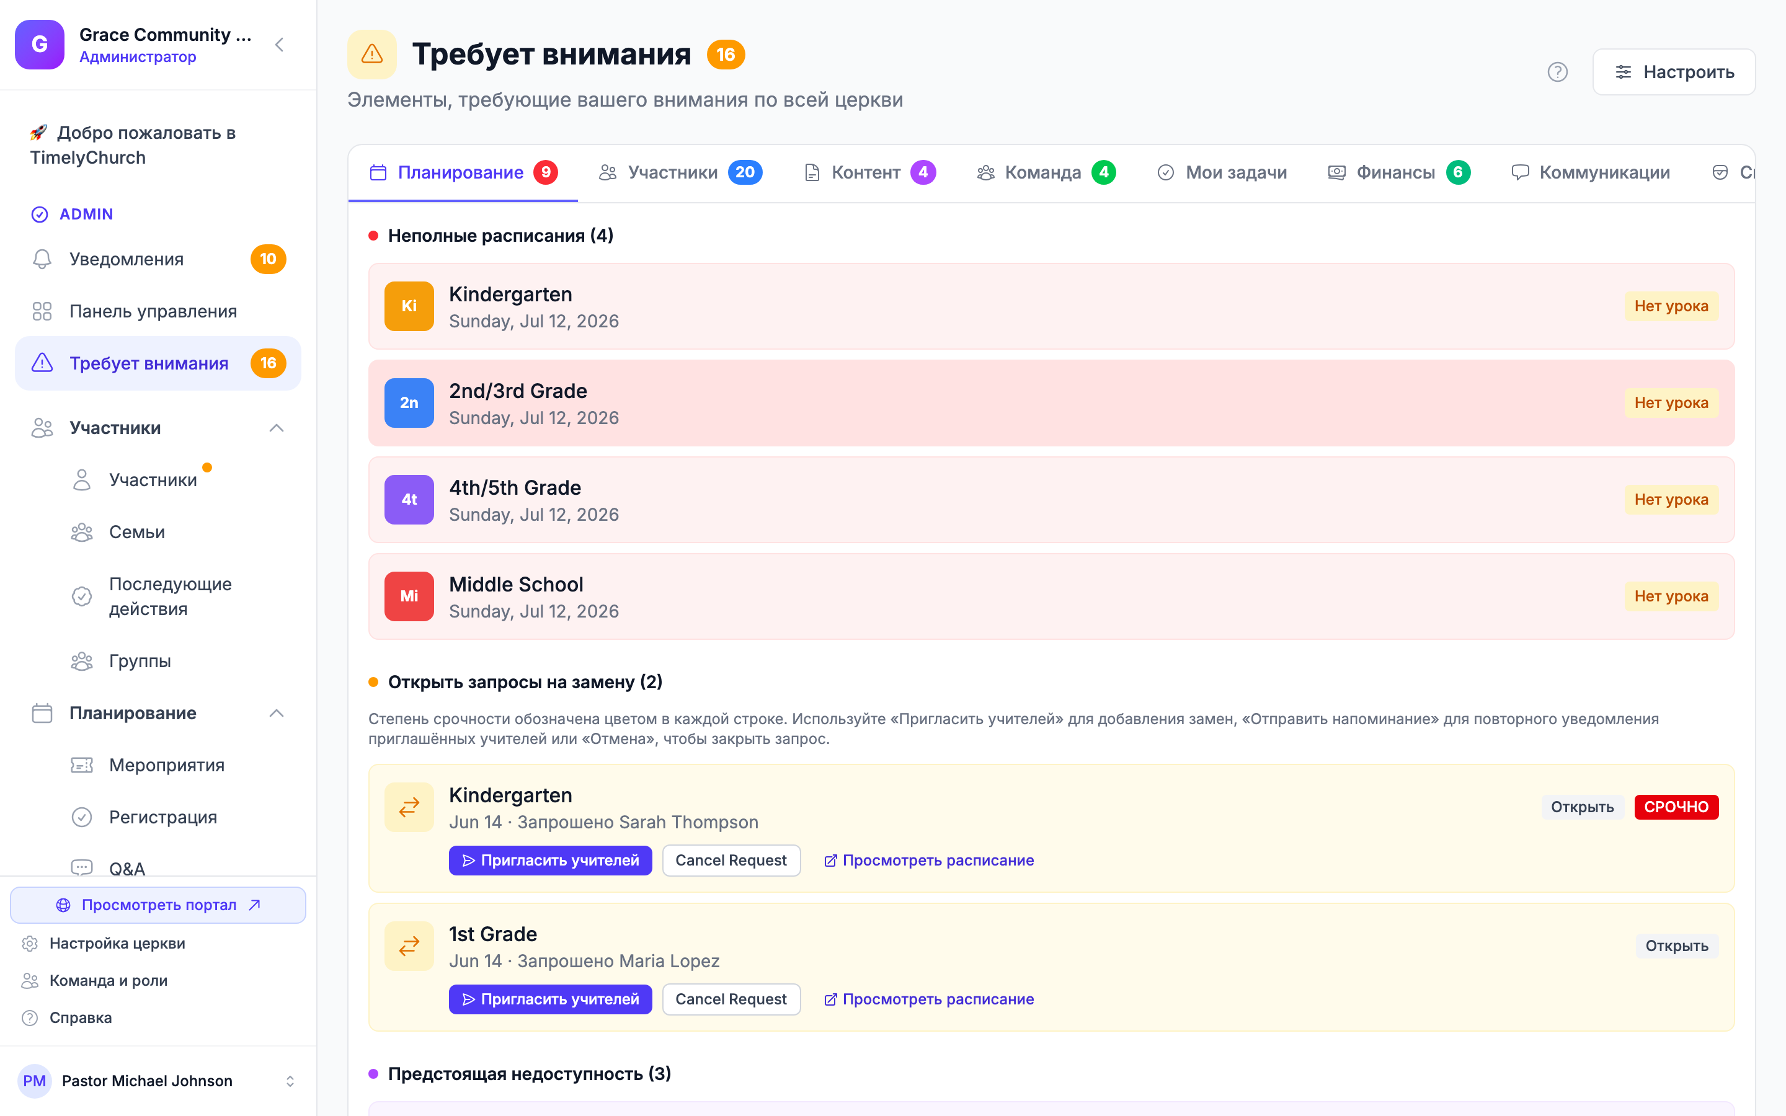The image size is (1786, 1116).
Task: Click the Ki class avatar icon
Action: pos(409,306)
